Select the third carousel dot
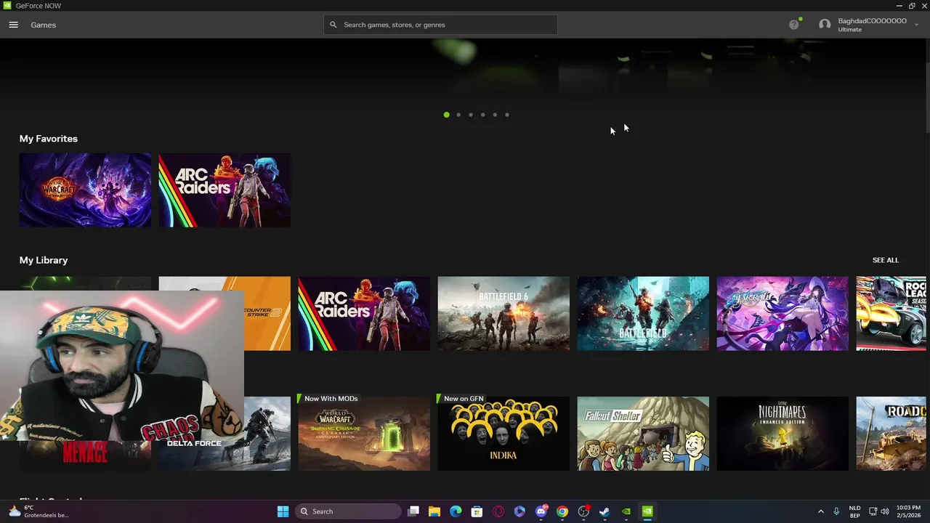This screenshot has height=523, width=930. 471,115
